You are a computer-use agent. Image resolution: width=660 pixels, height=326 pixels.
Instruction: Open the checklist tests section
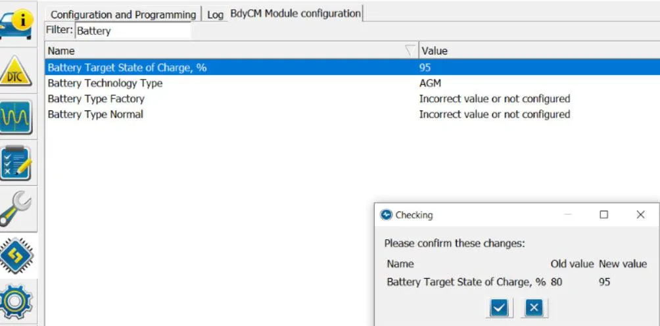(x=16, y=163)
